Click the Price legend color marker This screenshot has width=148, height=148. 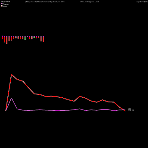point(2,6)
